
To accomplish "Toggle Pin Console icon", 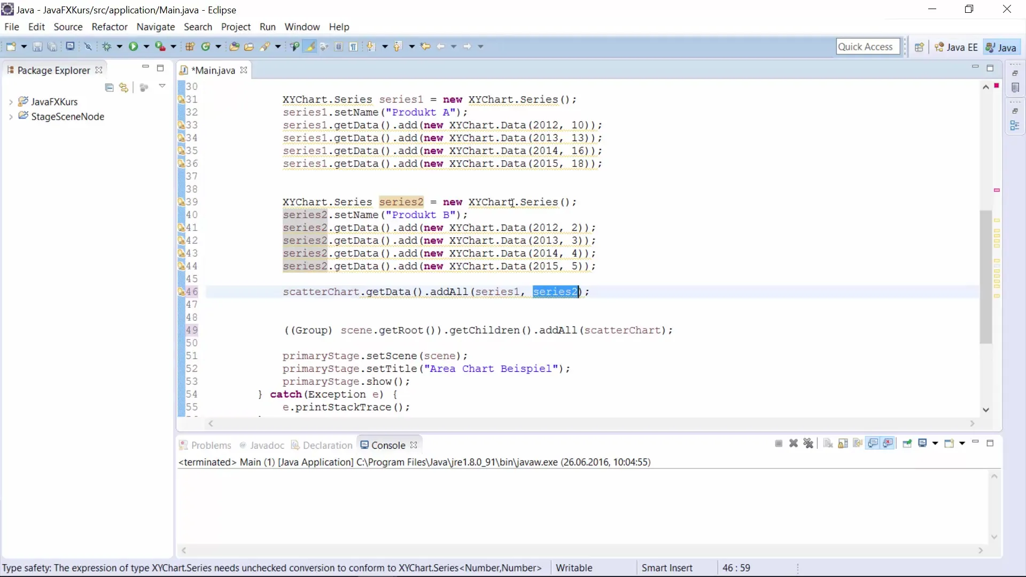I will [x=907, y=443].
